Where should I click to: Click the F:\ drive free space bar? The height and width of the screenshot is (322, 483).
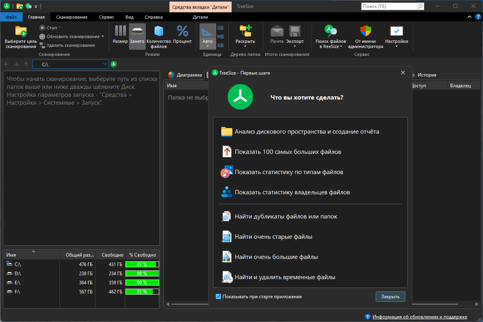142,292
